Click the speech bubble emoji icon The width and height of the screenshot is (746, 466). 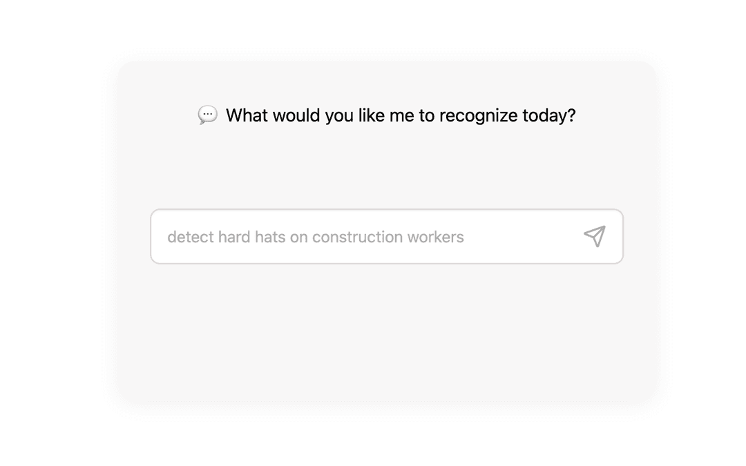(x=207, y=115)
